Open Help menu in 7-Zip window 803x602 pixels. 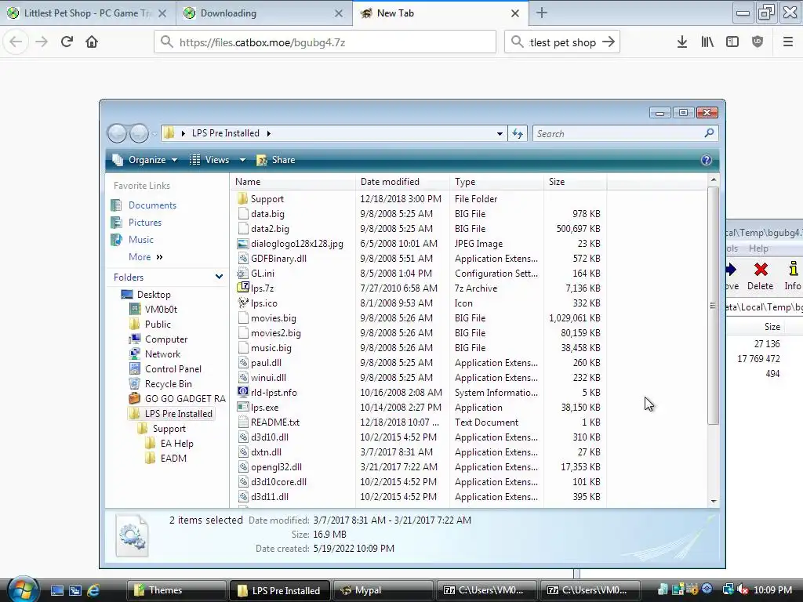click(758, 248)
